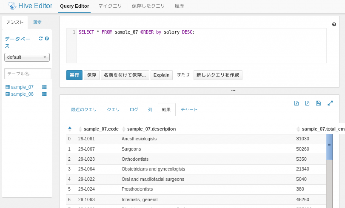Select cell Prosthodontists
The height and width of the screenshot is (208, 345).
pos(137,189)
